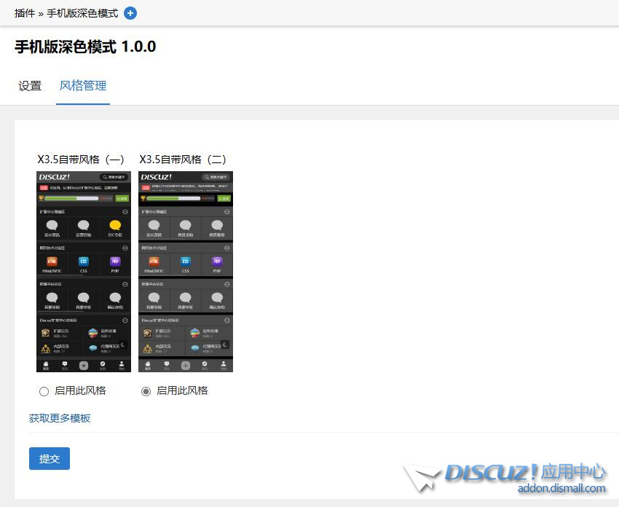Click the X3.5自带风格（一） title text
This screenshot has height=507, width=619.
click(x=81, y=160)
